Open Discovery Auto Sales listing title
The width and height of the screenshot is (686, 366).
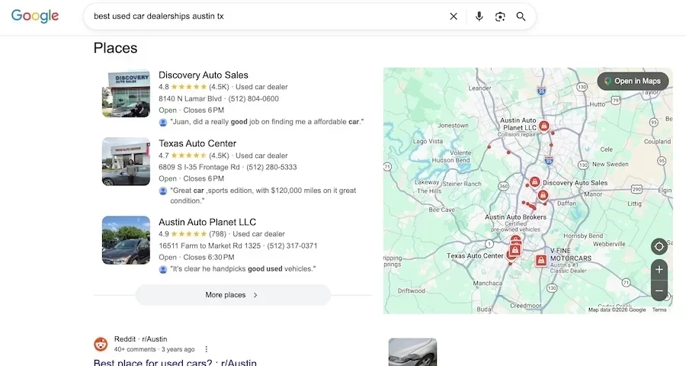coord(204,75)
